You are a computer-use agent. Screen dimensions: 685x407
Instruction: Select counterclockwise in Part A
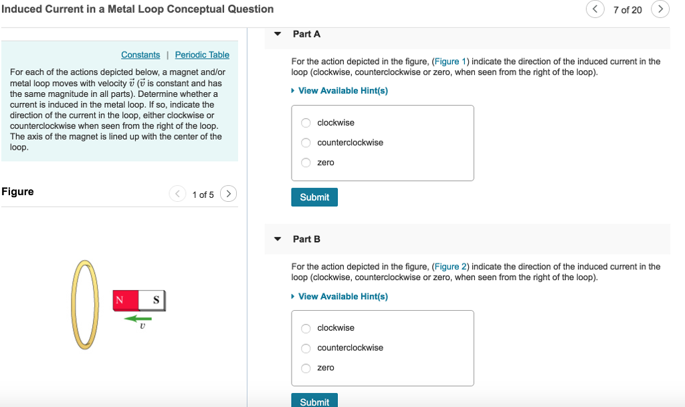(306, 142)
